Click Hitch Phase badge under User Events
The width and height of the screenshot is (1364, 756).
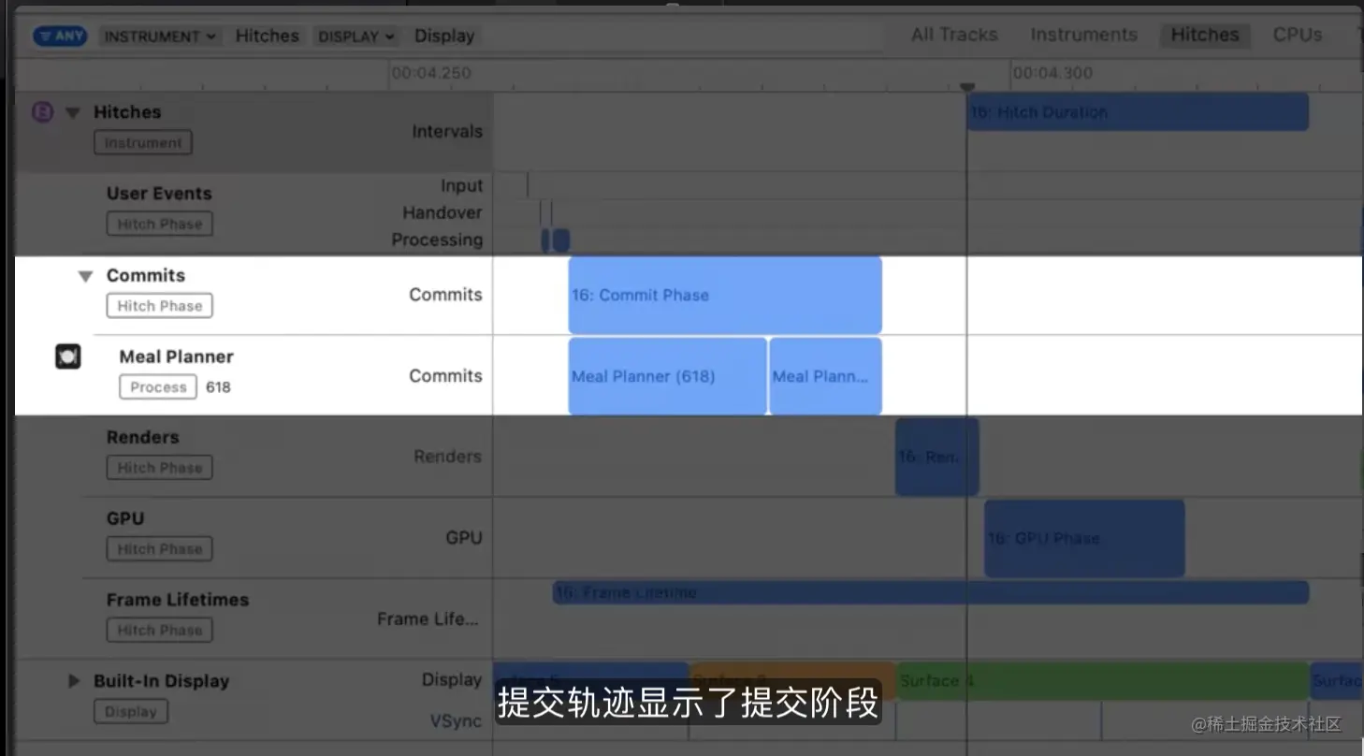(x=160, y=225)
